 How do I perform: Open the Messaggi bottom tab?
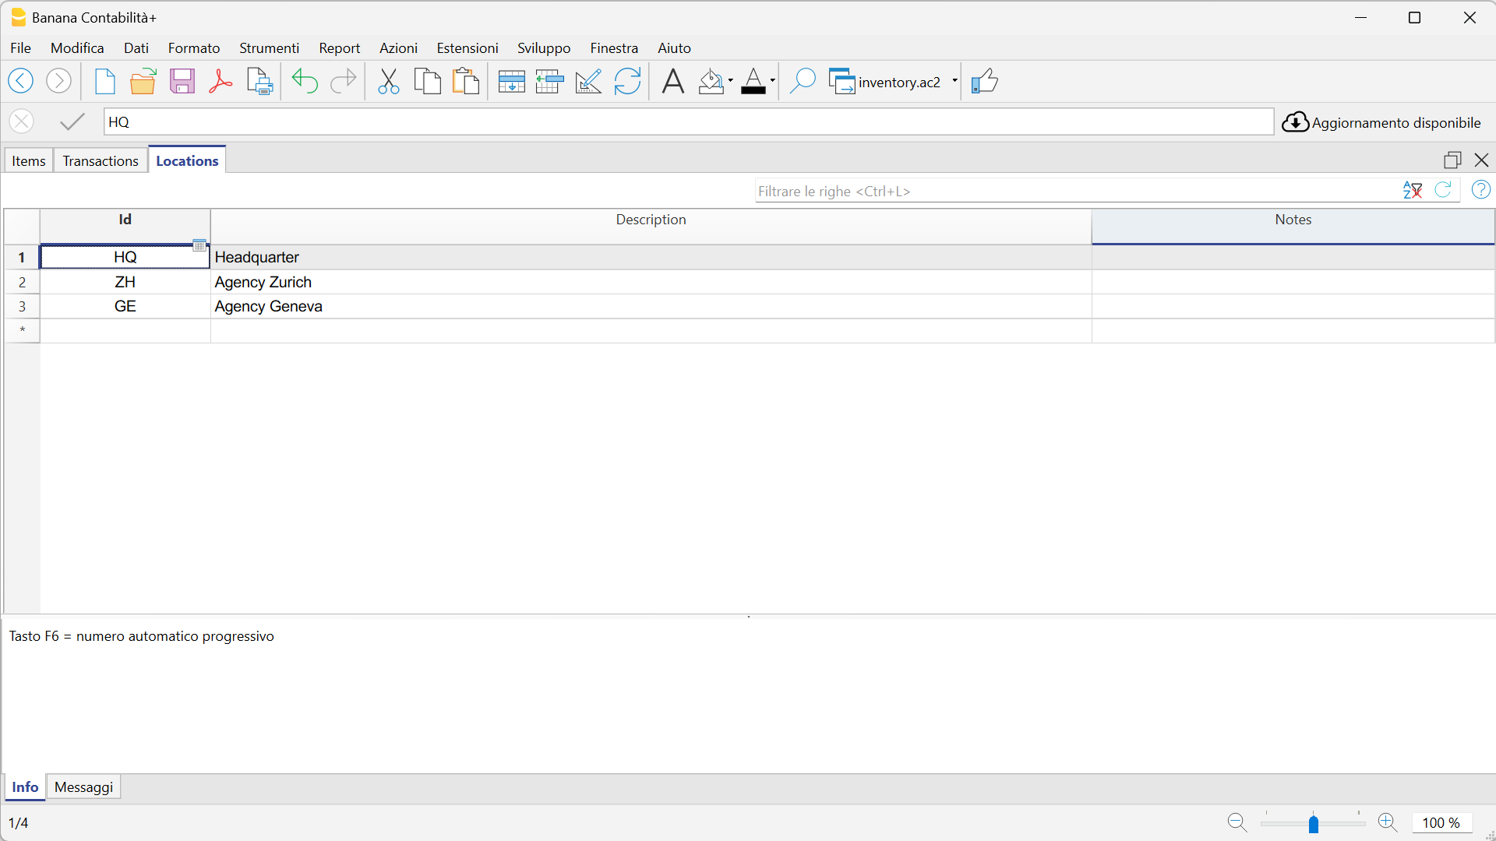click(83, 786)
